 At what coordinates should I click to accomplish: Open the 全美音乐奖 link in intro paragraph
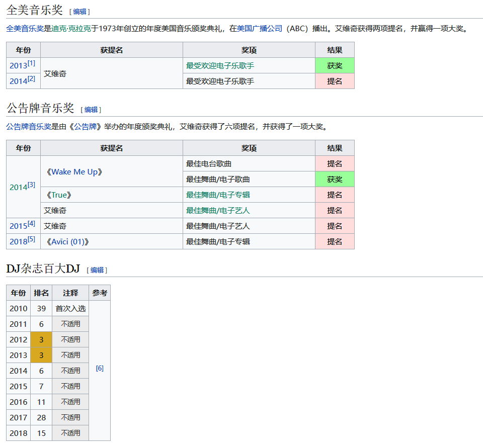click(x=25, y=29)
